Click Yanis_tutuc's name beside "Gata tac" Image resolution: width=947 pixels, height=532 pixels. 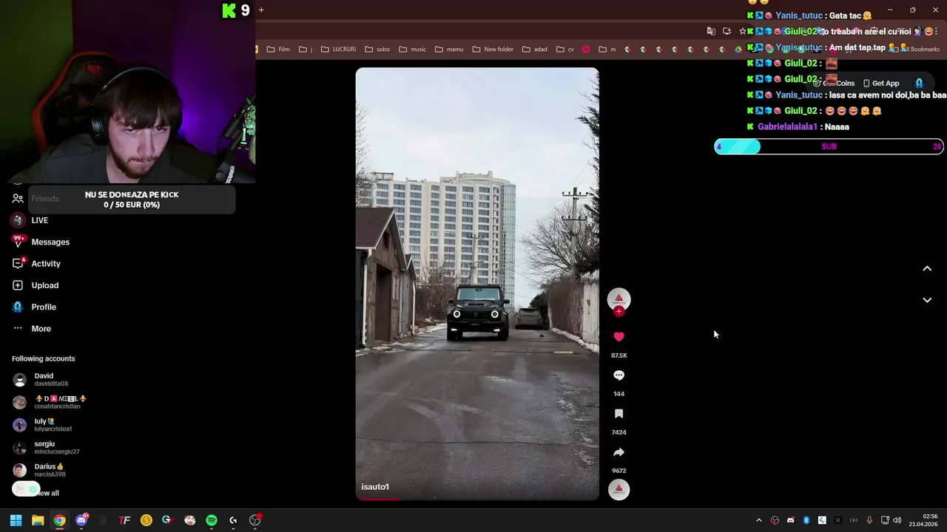(x=799, y=16)
